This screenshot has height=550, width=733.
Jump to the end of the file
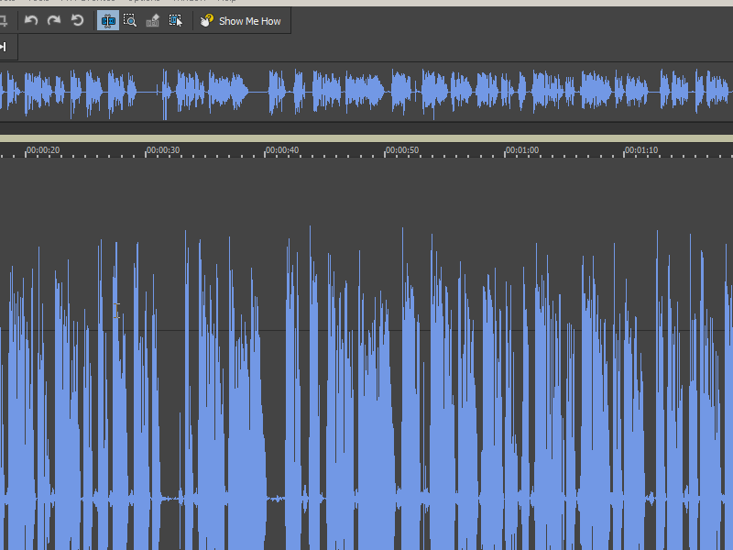(4, 47)
